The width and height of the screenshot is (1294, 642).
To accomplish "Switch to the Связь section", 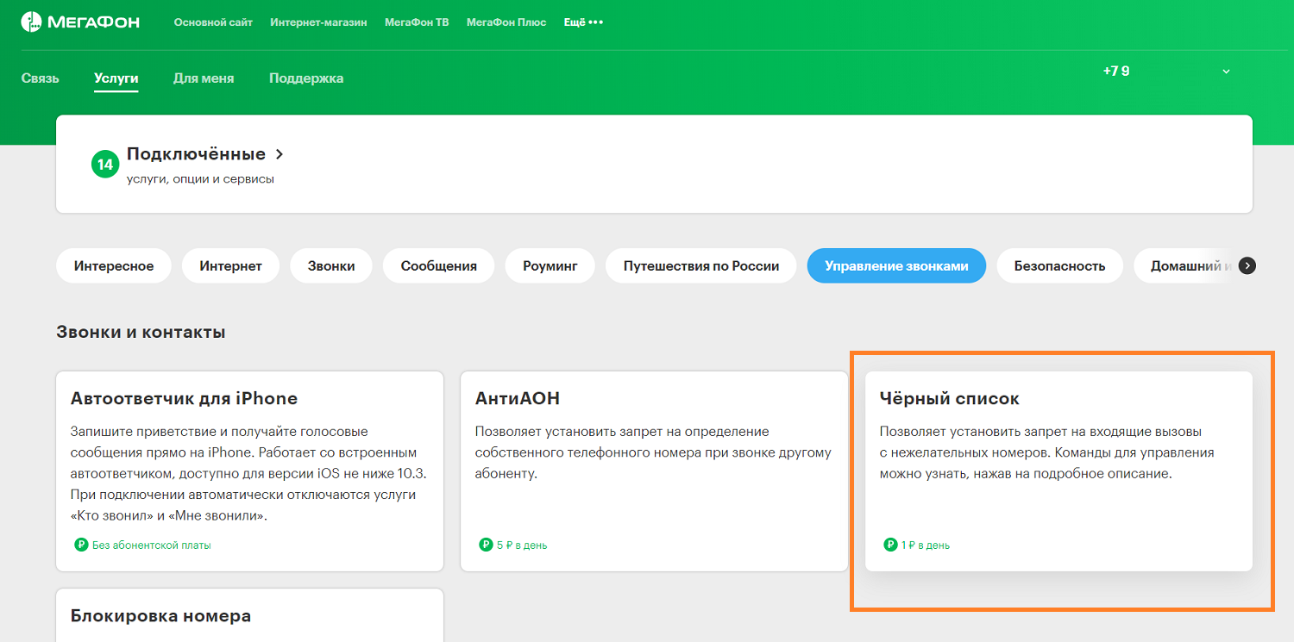I will 41,78.
